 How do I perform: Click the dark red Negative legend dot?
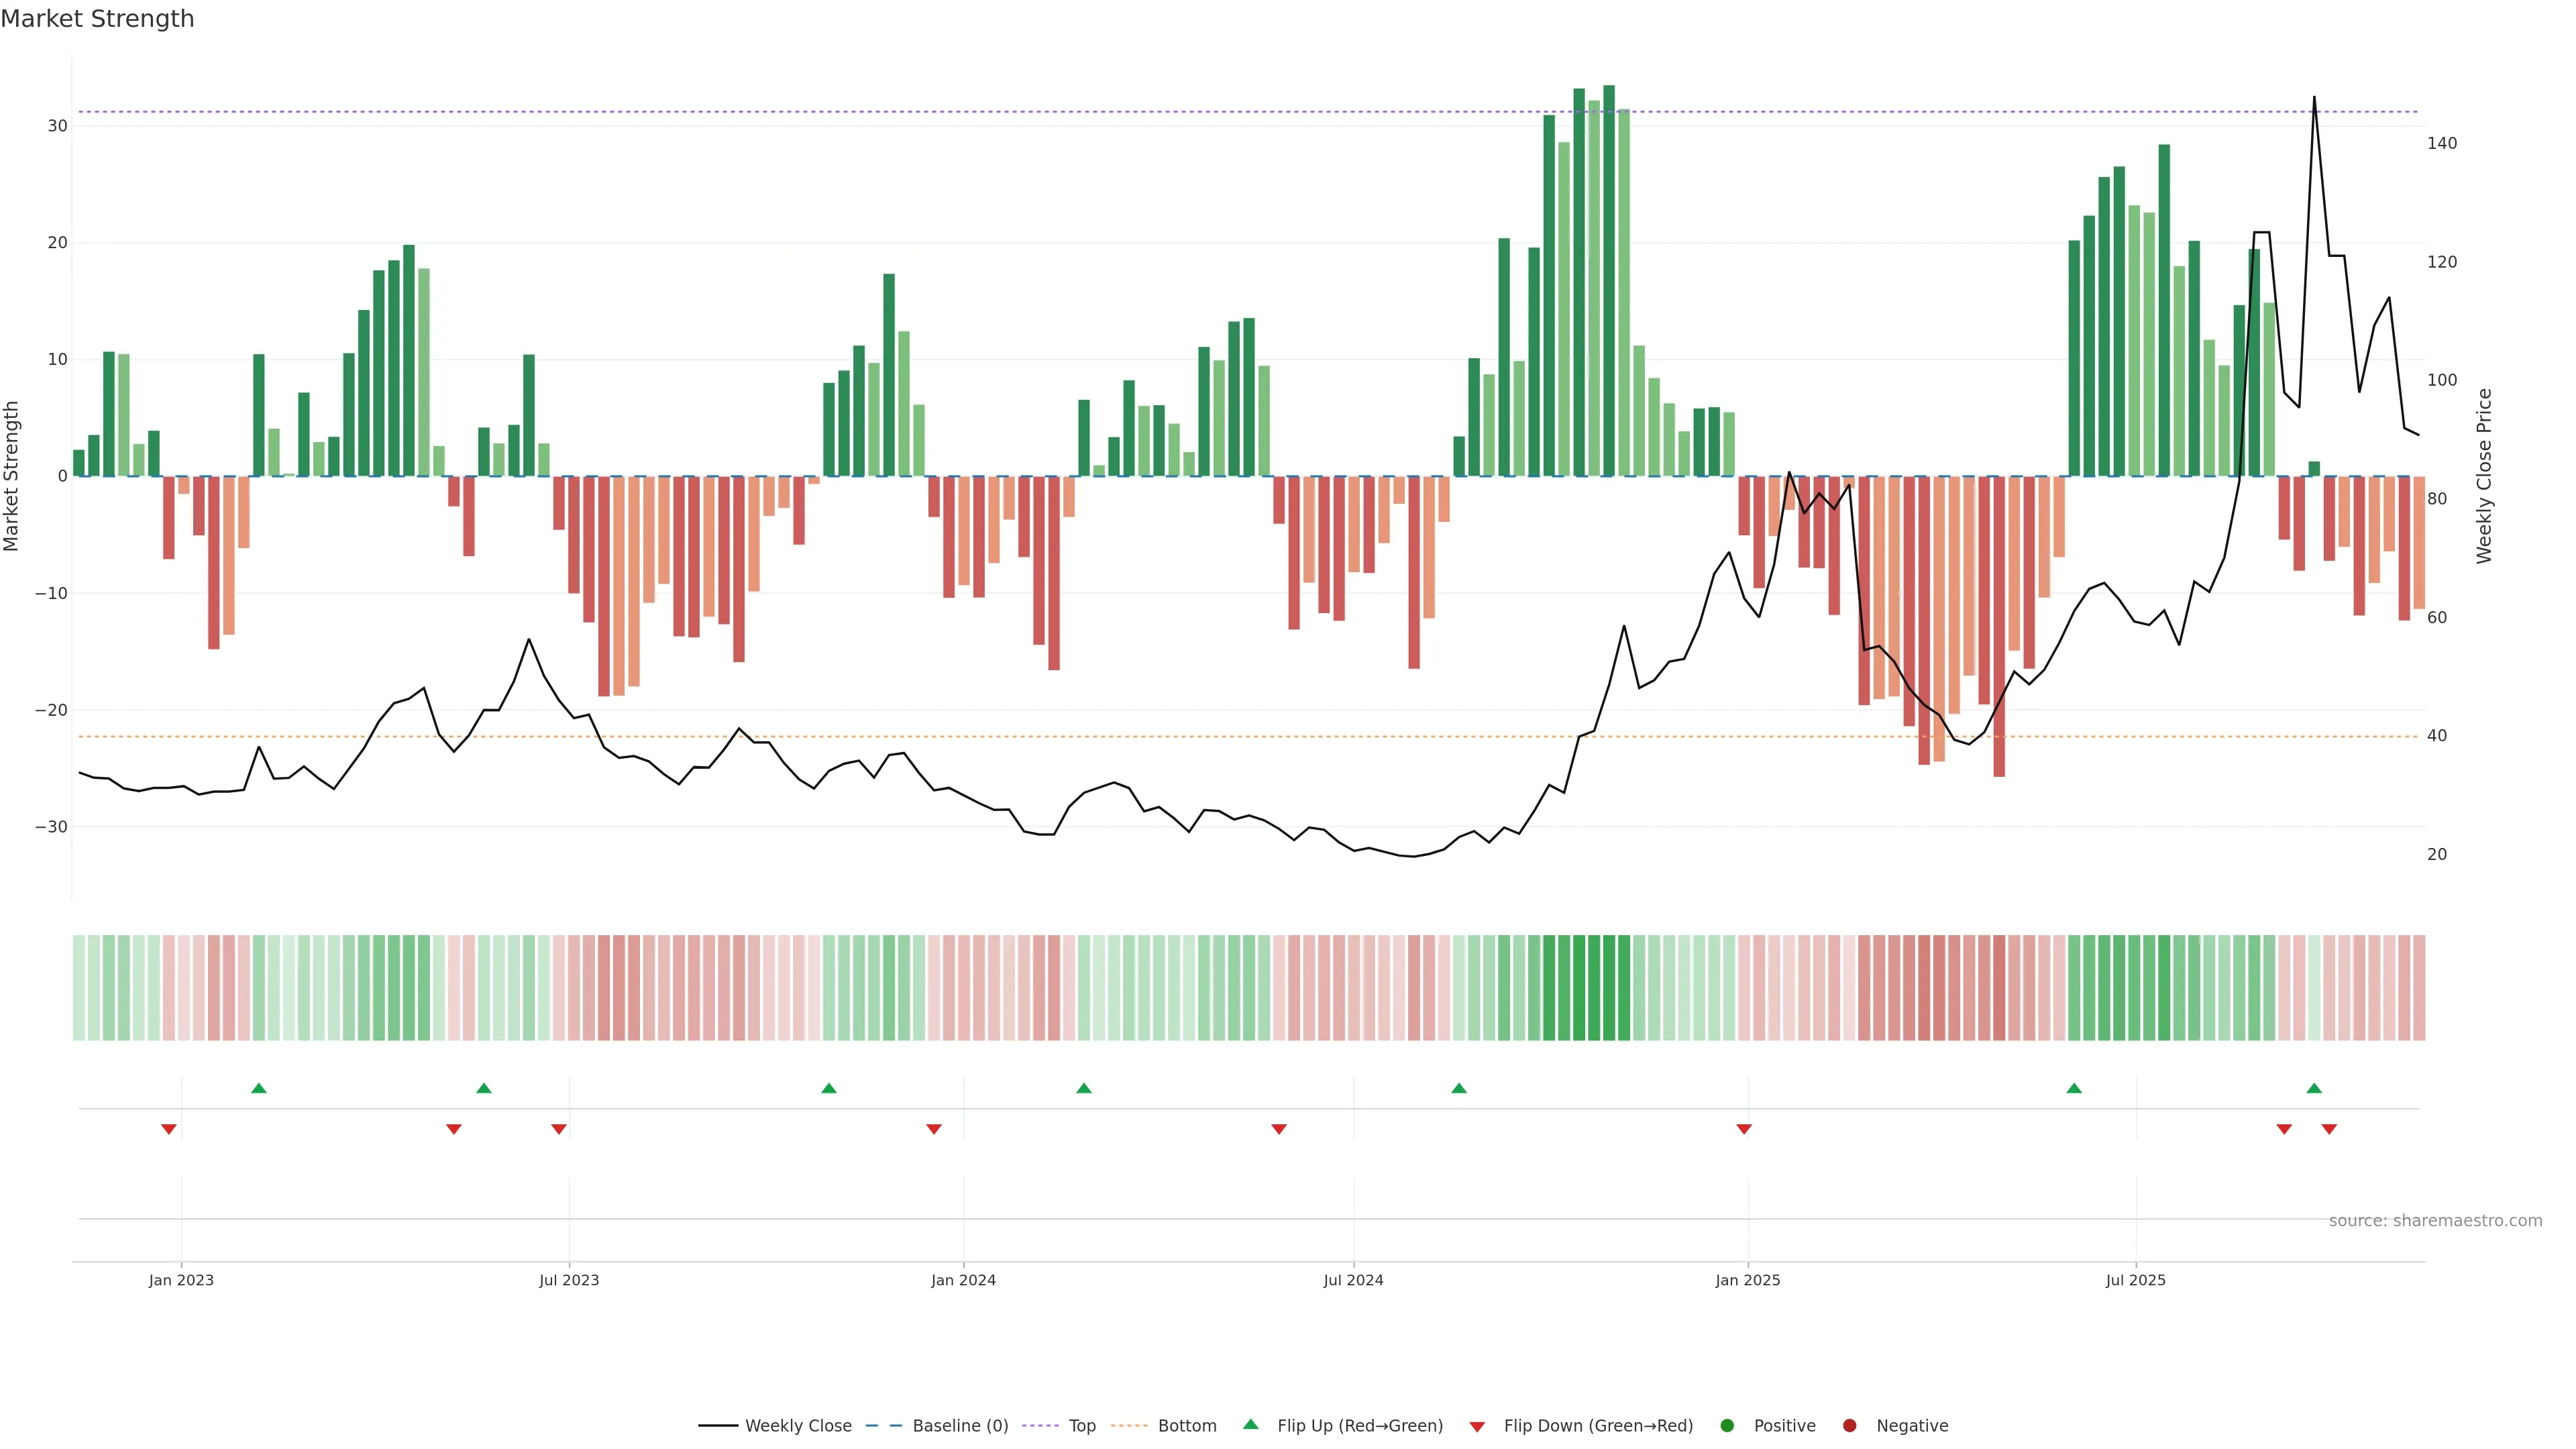click(1849, 1425)
